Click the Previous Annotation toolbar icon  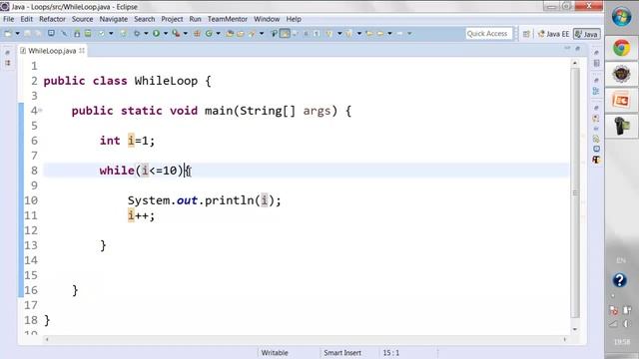tap(348, 33)
